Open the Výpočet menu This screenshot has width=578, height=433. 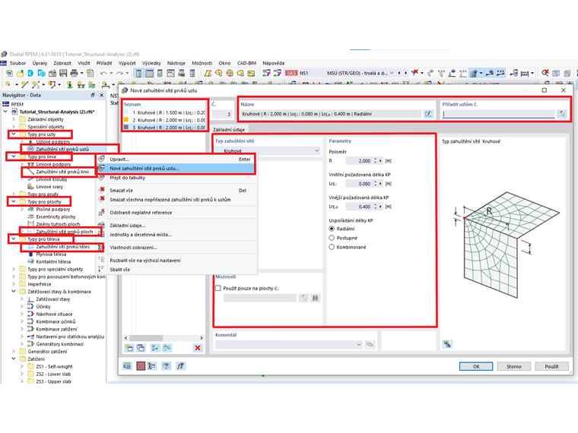point(127,63)
